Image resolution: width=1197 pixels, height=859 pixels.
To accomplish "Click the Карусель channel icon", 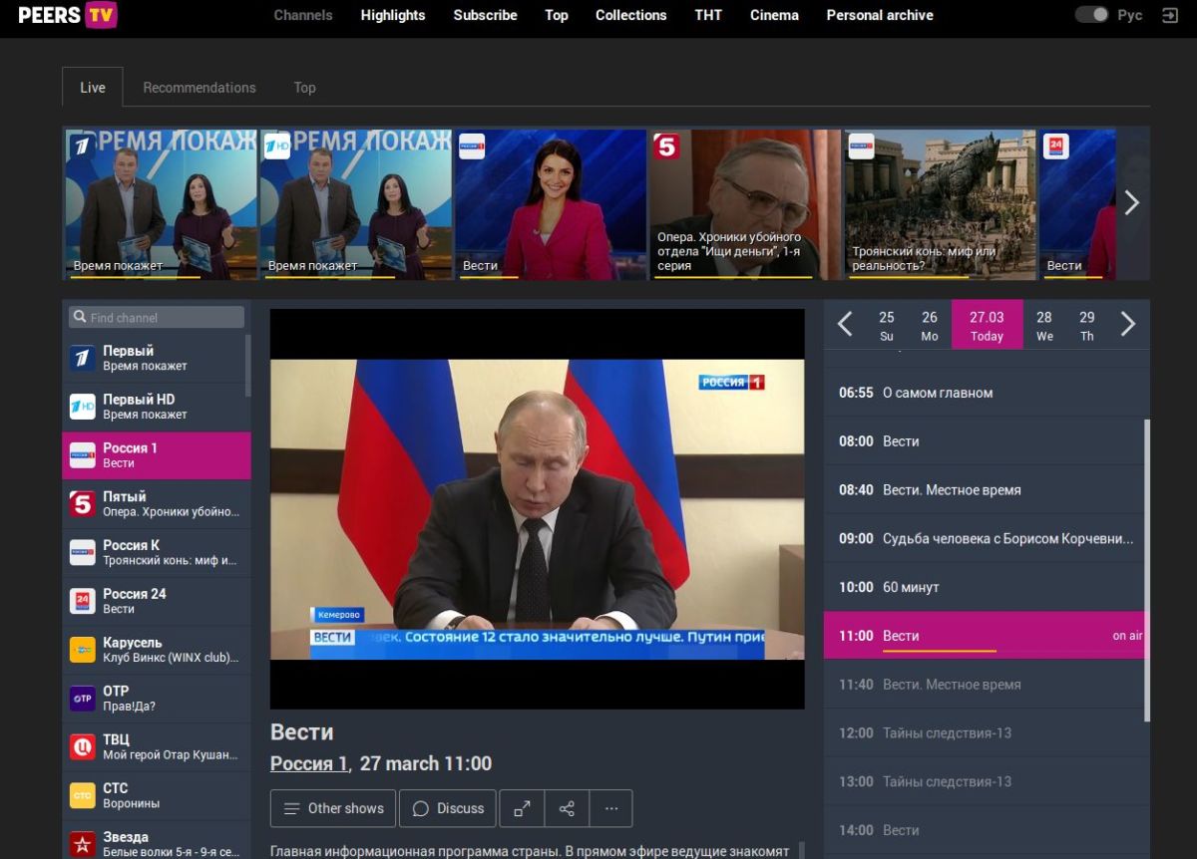I will [x=82, y=650].
